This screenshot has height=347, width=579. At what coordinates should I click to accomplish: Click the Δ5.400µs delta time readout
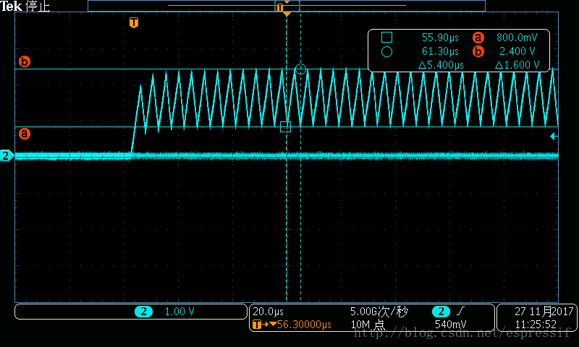pyautogui.click(x=441, y=65)
